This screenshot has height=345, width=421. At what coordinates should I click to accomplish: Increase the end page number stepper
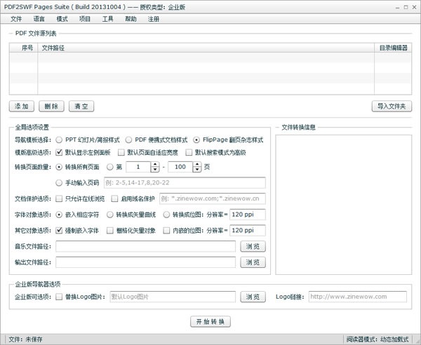pos(197,164)
